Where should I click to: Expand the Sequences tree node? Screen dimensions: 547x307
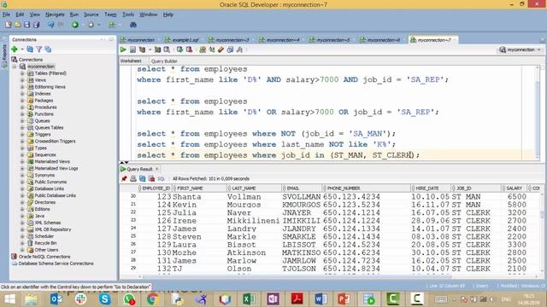(22, 155)
